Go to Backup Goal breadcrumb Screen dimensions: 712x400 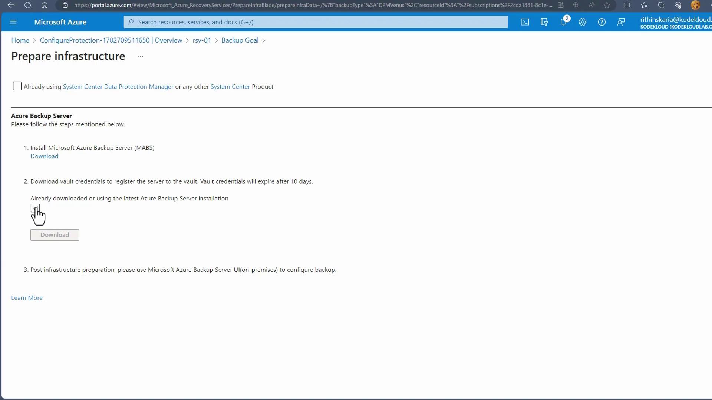pos(240,40)
